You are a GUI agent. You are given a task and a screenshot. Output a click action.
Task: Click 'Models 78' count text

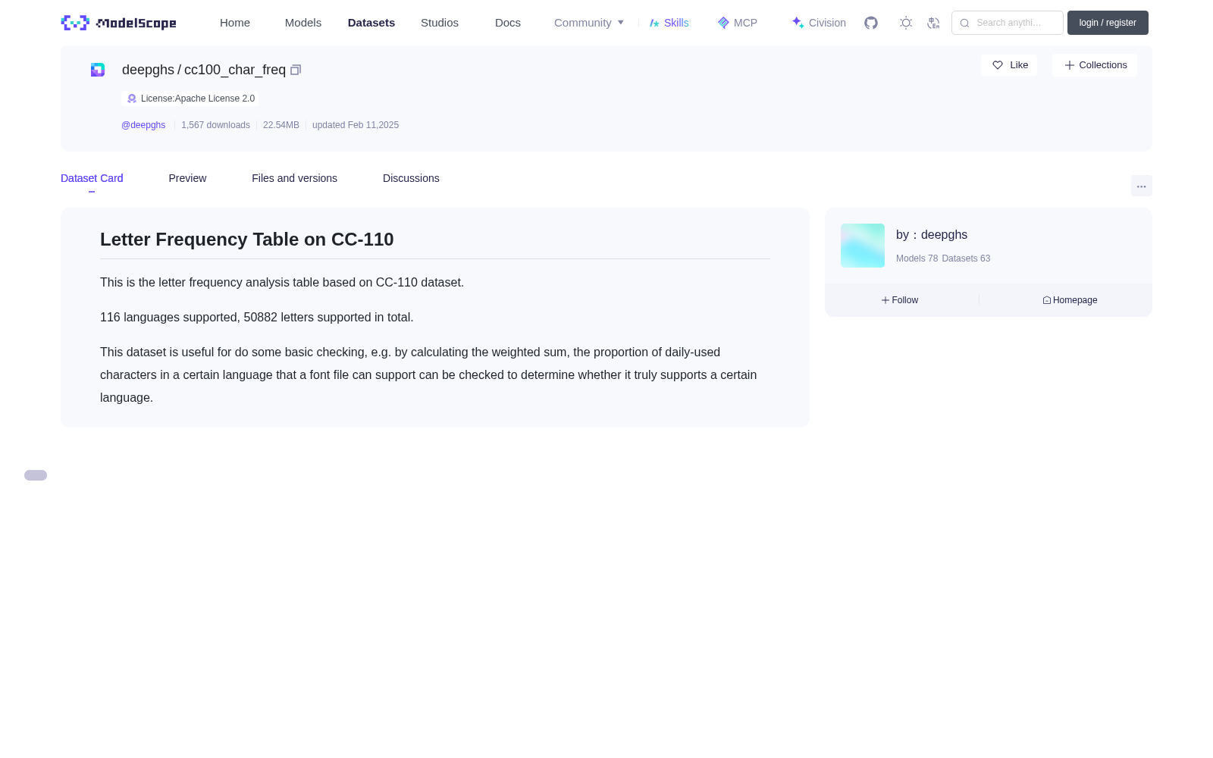pyautogui.click(x=917, y=258)
